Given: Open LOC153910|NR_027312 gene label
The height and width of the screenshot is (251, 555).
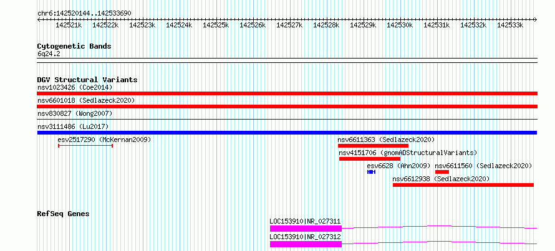Looking at the screenshot, I should [x=305, y=237].
